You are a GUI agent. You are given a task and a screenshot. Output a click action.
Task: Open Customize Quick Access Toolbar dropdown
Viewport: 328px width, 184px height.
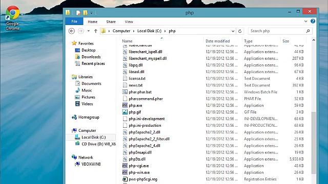(91, 13)
